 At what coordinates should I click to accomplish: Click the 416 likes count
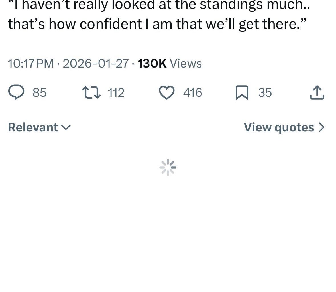coord(193,93)
